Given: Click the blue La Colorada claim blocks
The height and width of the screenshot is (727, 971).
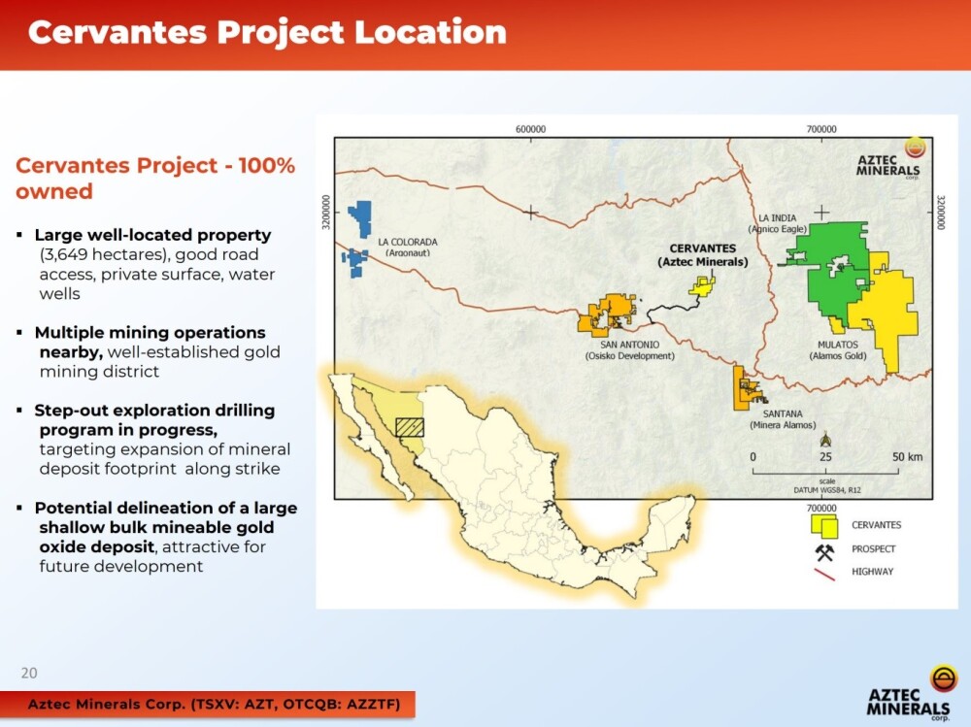Looking at the screenshot, I should [x=358, y=239].
